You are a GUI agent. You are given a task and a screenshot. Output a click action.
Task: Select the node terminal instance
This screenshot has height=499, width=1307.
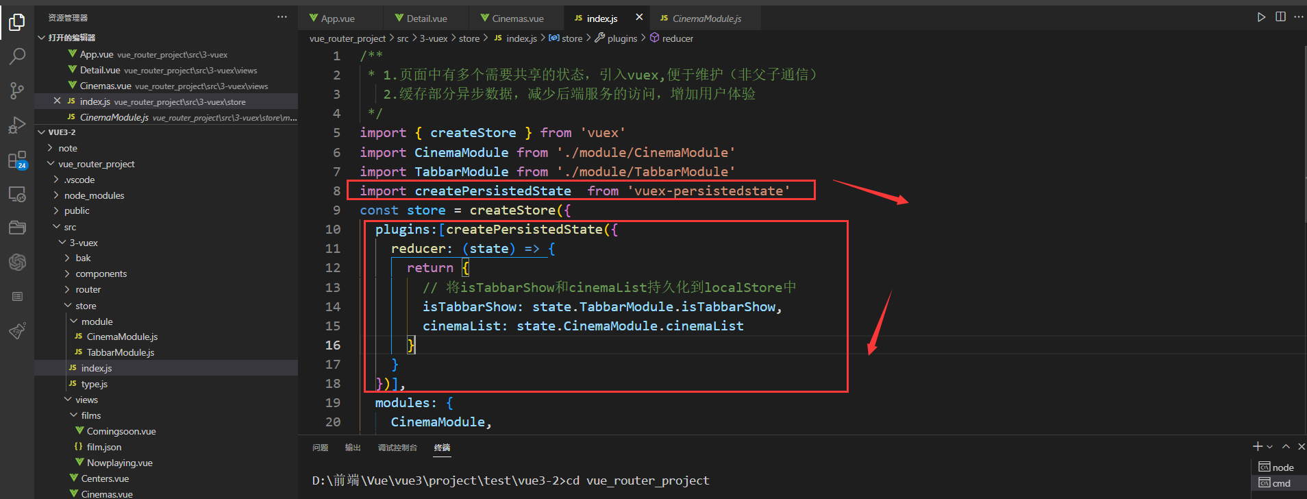(x=1278, y=467)
